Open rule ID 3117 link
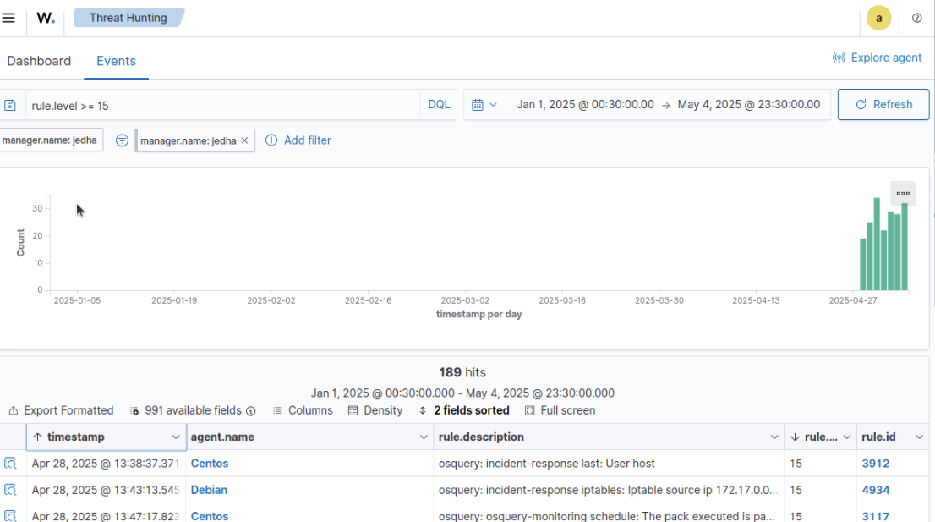935x522 pixels. (875, 516)
